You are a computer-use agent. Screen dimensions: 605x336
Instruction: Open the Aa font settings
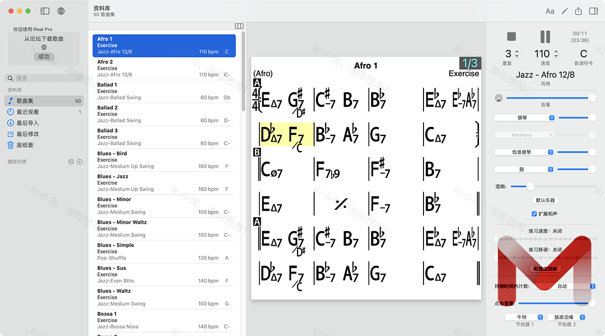(550, 11)
